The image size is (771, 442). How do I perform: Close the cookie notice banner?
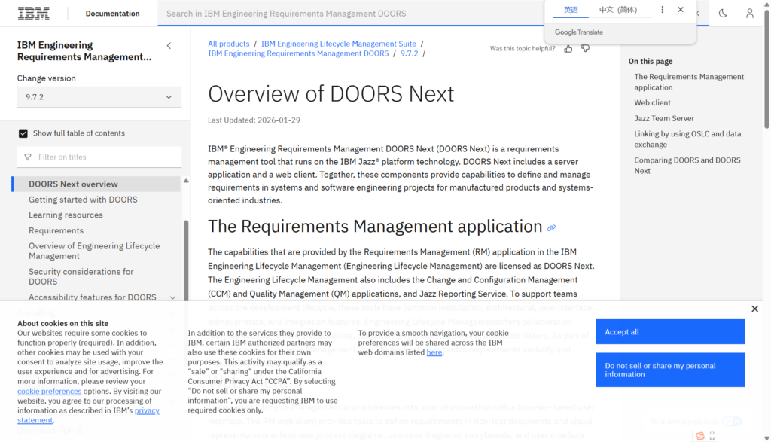click(754, 309)
